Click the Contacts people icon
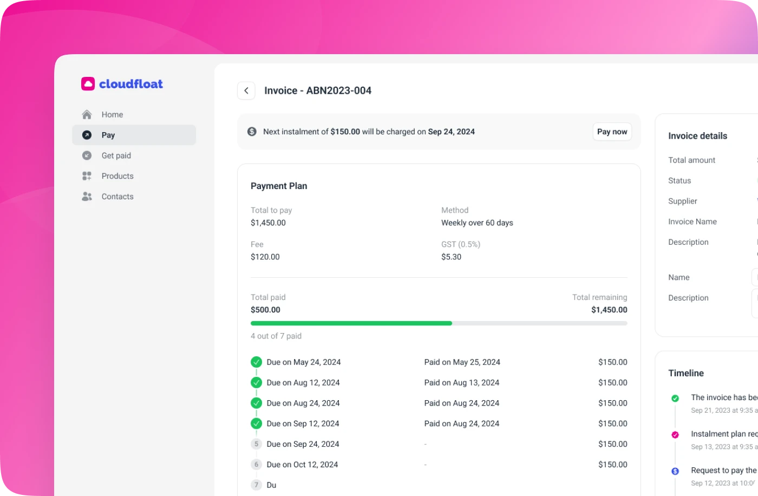758x496 pixels. coord(87,196)
